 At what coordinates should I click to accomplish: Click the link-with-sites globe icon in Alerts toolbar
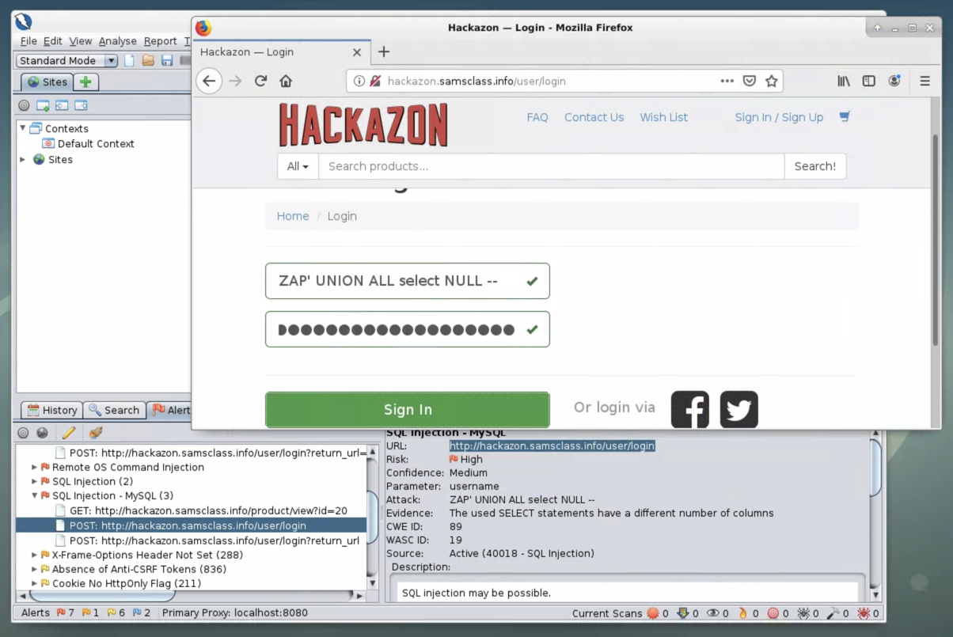[42, 433]
